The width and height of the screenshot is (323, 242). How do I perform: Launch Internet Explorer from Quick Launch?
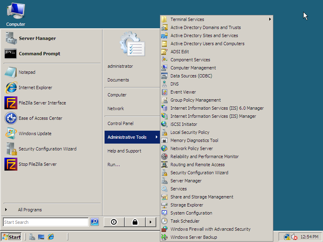51,237
